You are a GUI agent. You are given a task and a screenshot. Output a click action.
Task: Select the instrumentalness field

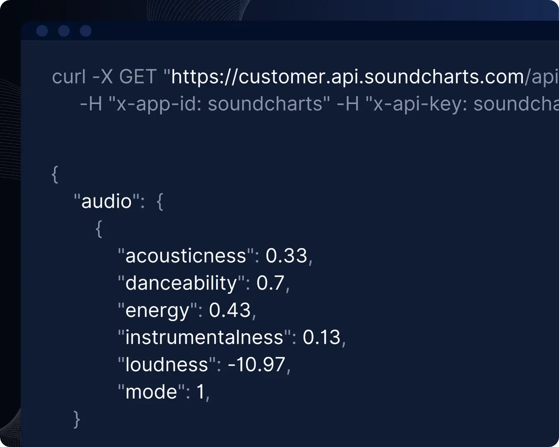205,337
